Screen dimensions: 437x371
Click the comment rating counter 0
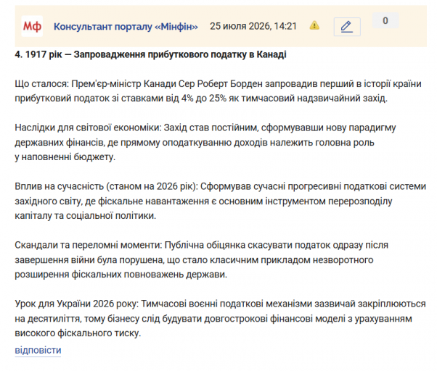pyautogui.click(x=385, y=20)
